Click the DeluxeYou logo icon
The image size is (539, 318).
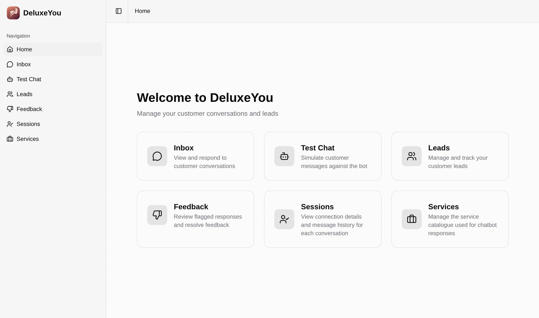pyautogui.click(x=13, y=13)
